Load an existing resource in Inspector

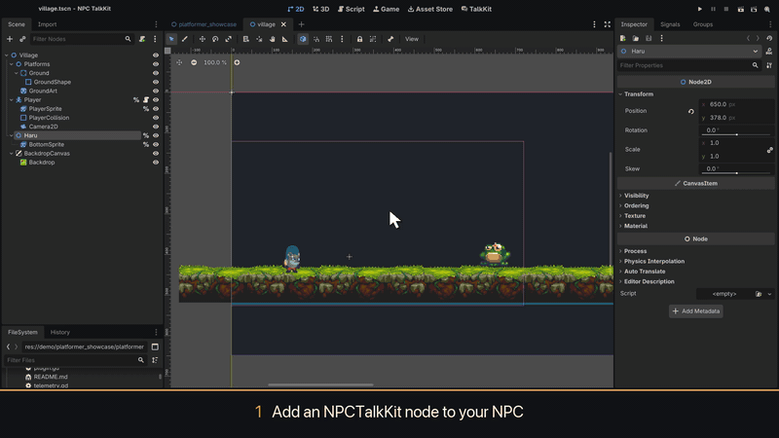pos(636,38)
